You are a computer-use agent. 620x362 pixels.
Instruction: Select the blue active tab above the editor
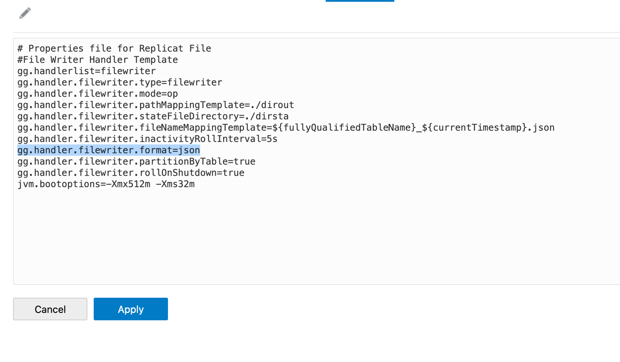click(x=360, y=1)
